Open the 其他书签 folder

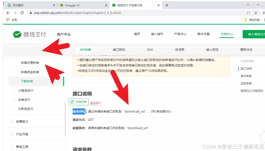(252, 20)
